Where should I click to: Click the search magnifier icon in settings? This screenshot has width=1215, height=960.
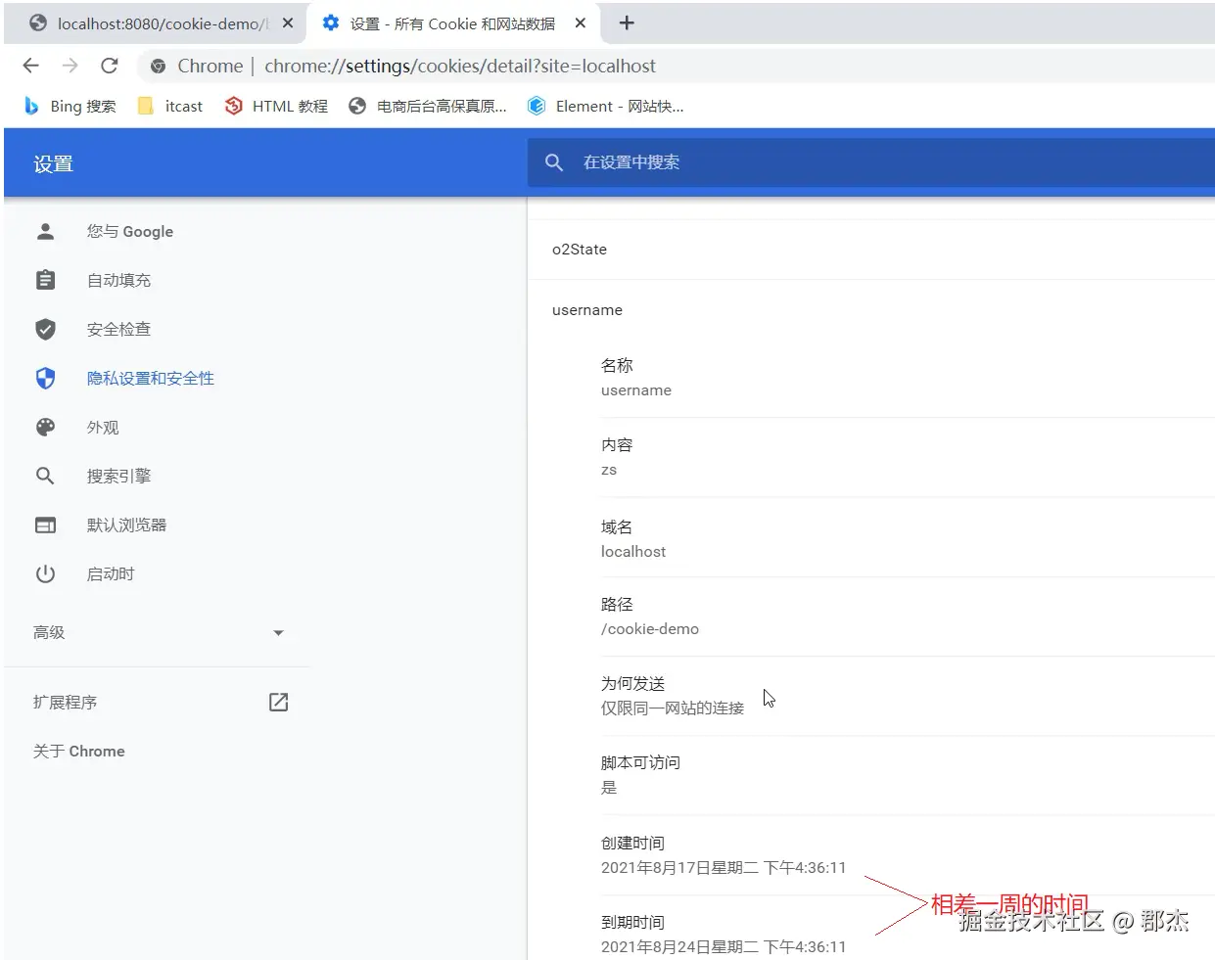[x=554, y=162]
